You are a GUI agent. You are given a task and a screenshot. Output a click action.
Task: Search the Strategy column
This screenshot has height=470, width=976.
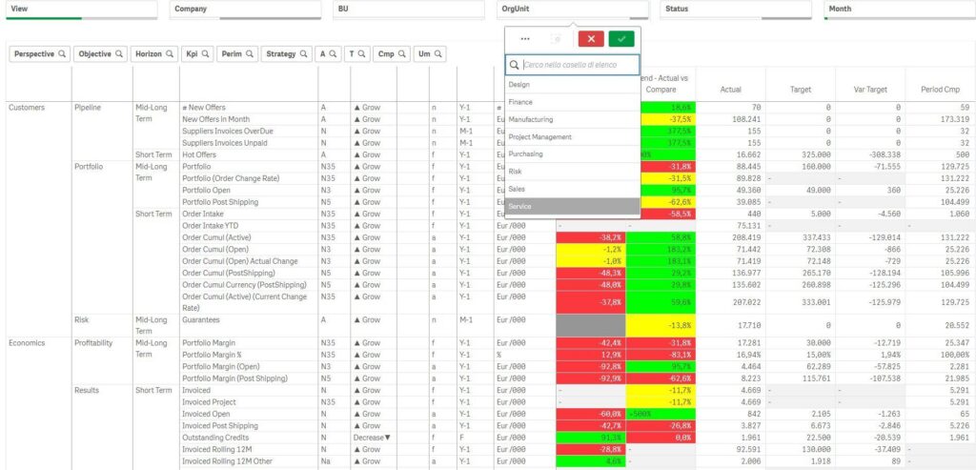(286, 54)
